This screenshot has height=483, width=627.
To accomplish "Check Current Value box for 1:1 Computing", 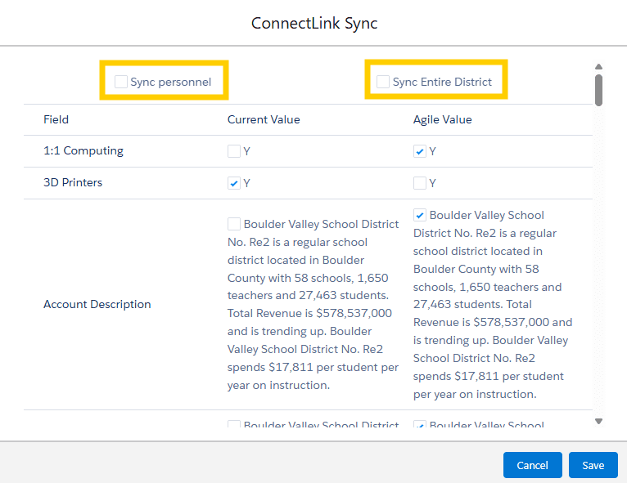I will [234, 151].
